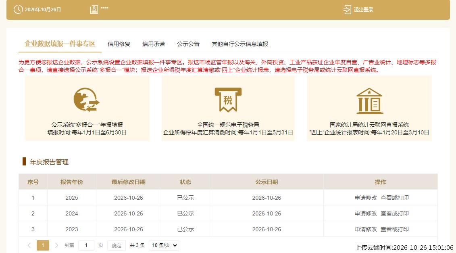Image resolution: width=456 pixels, height=253 pixels.
Task: Click report year cell 2025
Action: pyautogui.click(x=71, y=198)
